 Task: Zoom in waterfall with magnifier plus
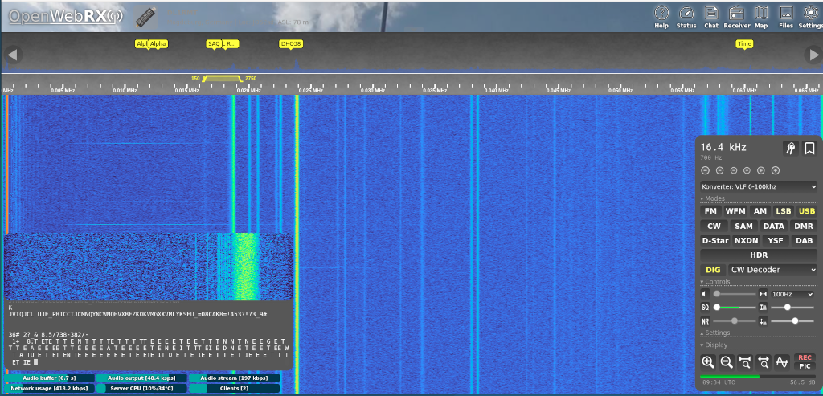coord(708,362)
